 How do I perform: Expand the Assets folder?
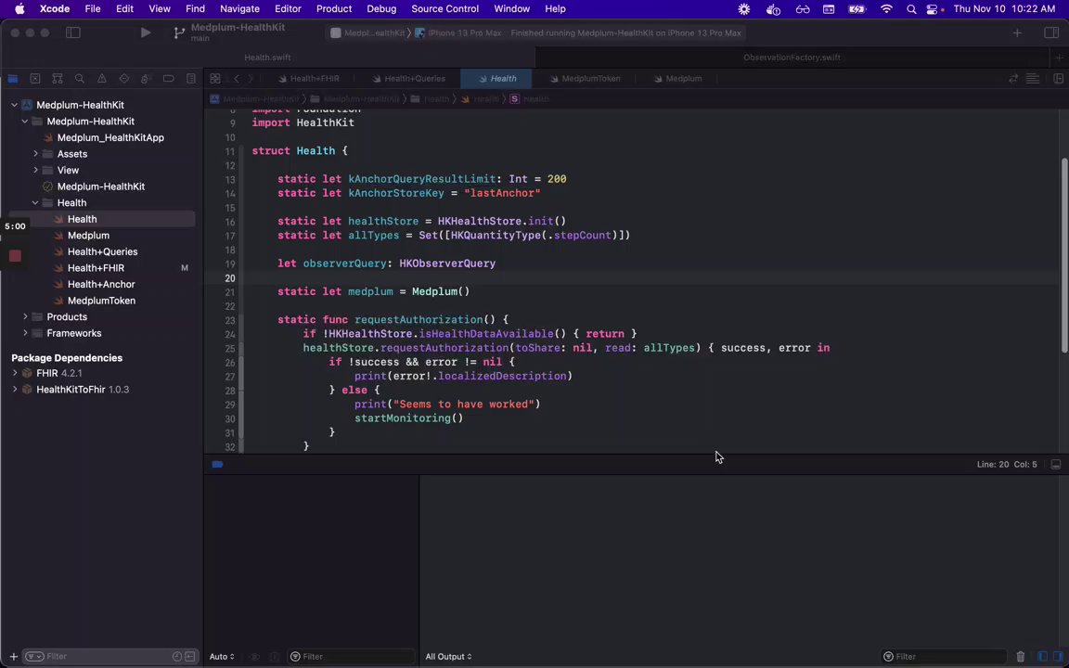[36, 154]
